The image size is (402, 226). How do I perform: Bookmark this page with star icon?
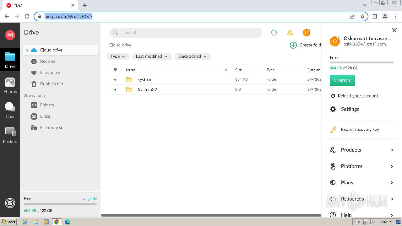click(x=362, y=17)
